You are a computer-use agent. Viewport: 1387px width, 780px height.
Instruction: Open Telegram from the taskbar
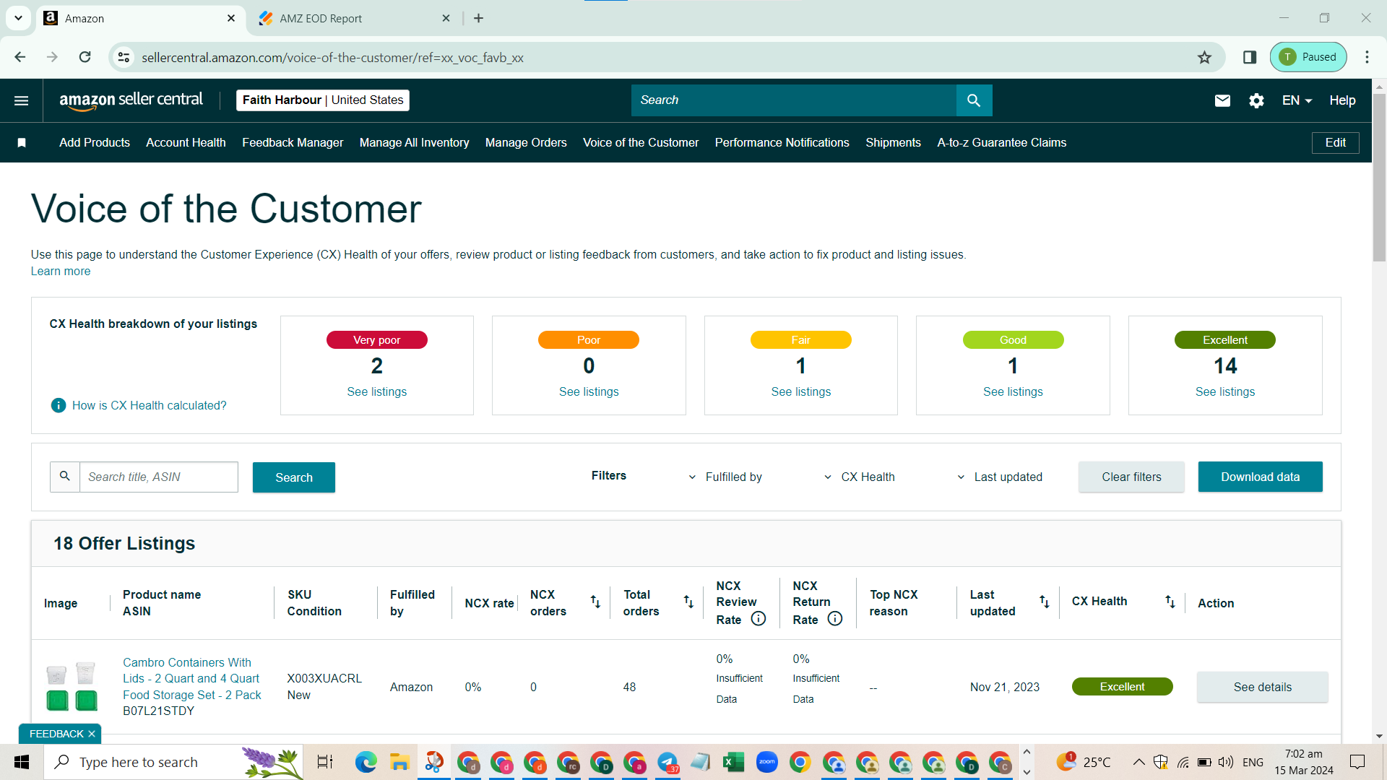pos(667,762)
